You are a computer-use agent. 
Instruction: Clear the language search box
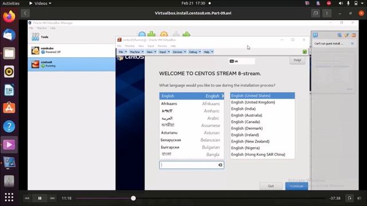click(220, 165)
